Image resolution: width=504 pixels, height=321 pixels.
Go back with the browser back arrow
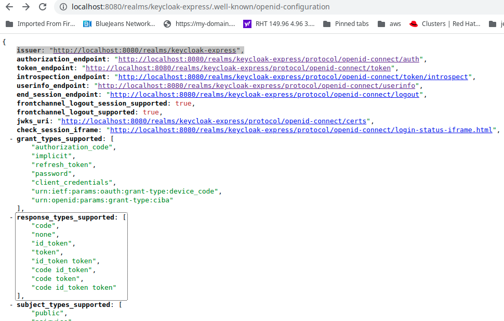click(x=9, y=7)
